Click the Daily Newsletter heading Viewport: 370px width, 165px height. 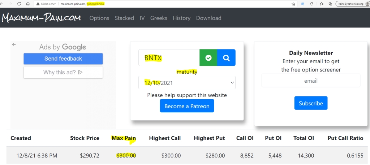[311, 53]
